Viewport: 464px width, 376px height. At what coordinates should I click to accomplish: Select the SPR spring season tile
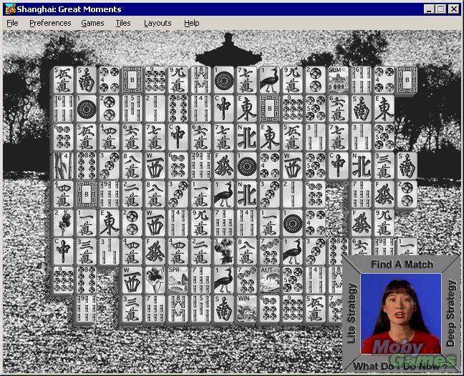pyautogui.click(x=178, y=280)
